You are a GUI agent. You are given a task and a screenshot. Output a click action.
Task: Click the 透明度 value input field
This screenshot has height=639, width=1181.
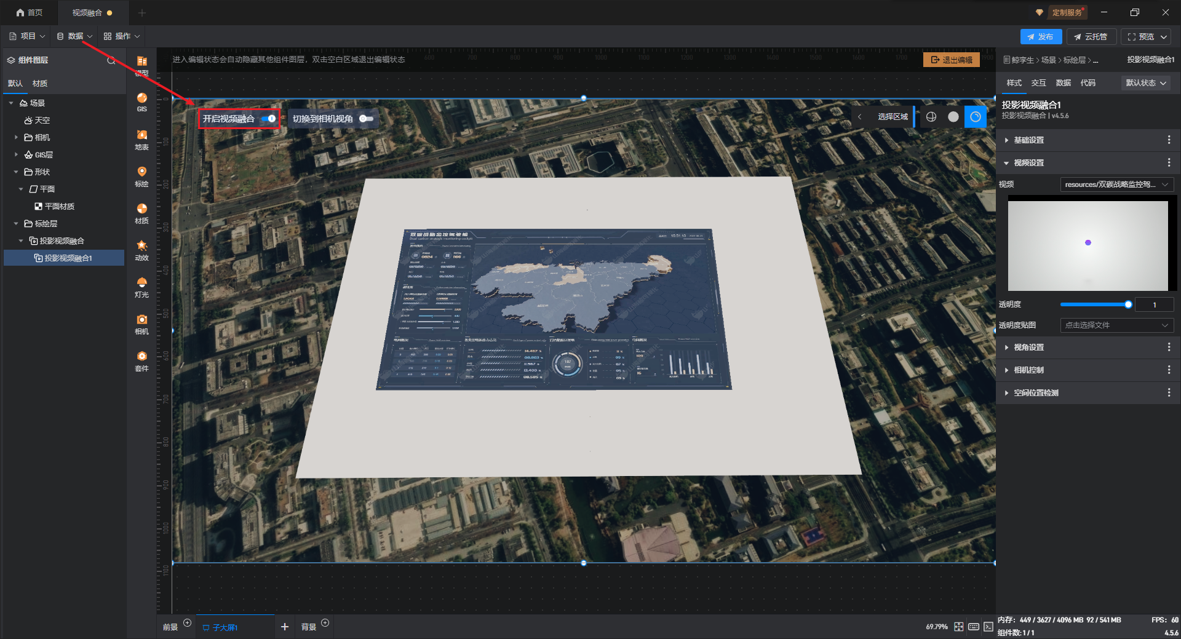(1154, 304)
